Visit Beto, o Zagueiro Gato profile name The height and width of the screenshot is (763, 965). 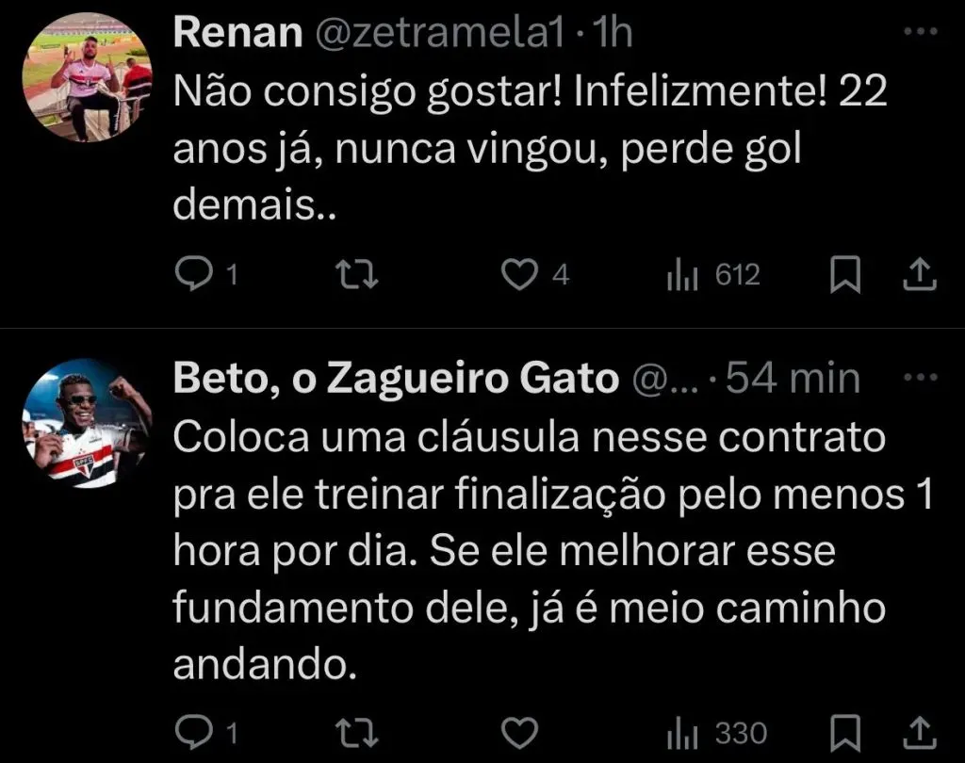(396, 379)
